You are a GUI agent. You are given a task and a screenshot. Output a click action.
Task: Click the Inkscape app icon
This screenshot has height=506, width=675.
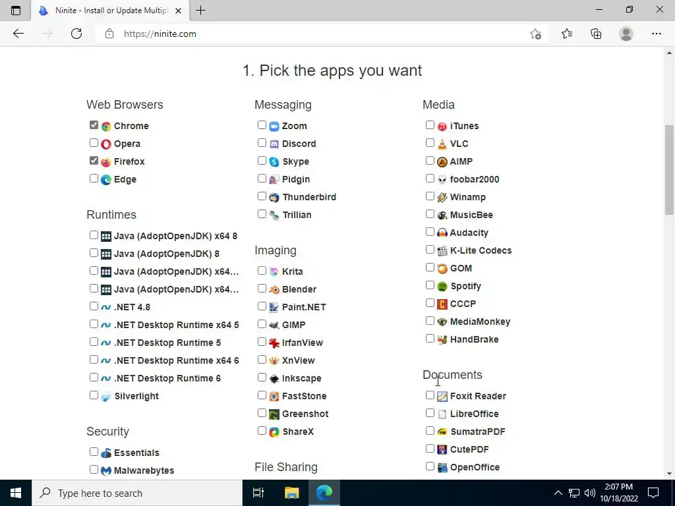coord(274,379)
